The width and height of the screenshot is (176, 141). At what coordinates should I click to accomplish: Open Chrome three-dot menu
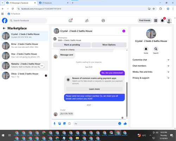click(x=173, y=9)
